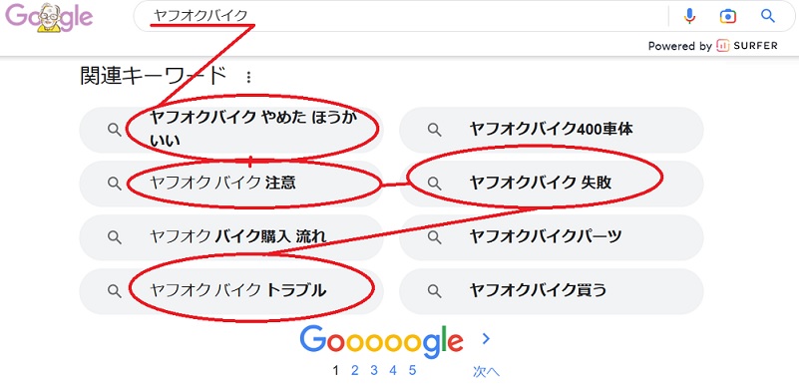Select related search ヤフオクバイク やめた ほうがいい
799x387 pixels.
tap(230, 130)
